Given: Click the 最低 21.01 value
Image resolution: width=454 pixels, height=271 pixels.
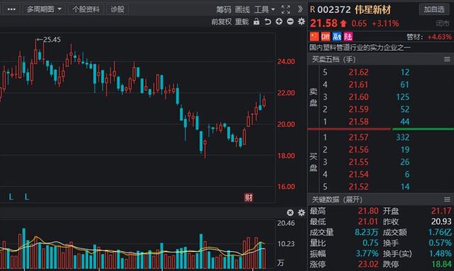Looking at the screenshot, I should [368, 221].
